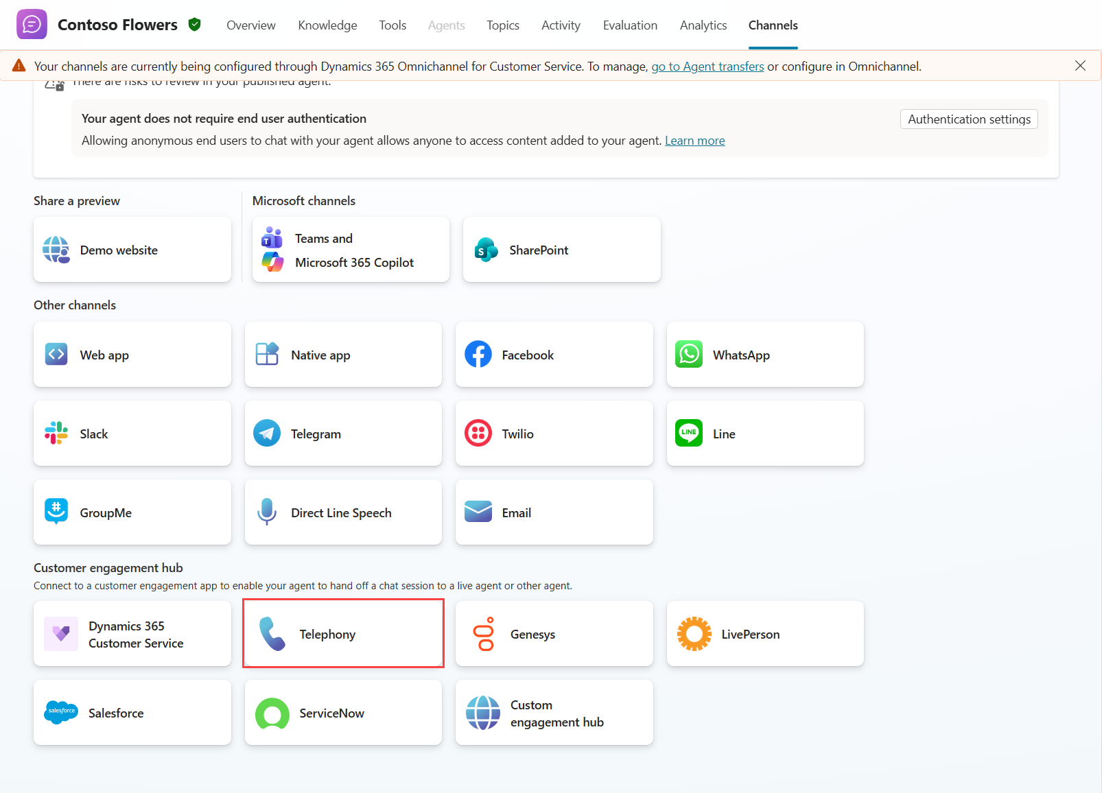The height and width of the screenshot is (793, 1102).
Task: Click the SharePoint icon
Action: pyautogui.click(x=486, y=250)
